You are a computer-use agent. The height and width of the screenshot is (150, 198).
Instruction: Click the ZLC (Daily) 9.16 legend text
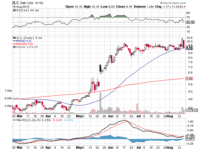click(x=29, y=38)
